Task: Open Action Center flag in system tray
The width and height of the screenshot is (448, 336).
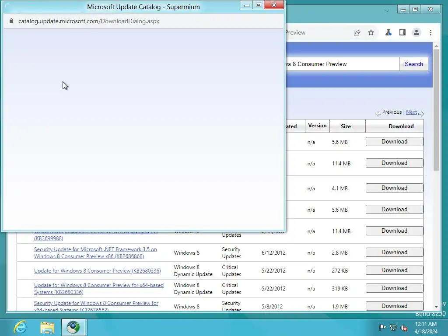Action: point(382,327)
